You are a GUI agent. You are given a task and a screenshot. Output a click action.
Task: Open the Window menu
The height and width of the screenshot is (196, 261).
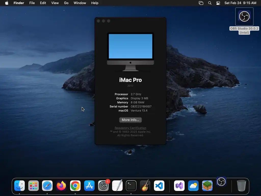pyautogui.click(x=80, y=3)
